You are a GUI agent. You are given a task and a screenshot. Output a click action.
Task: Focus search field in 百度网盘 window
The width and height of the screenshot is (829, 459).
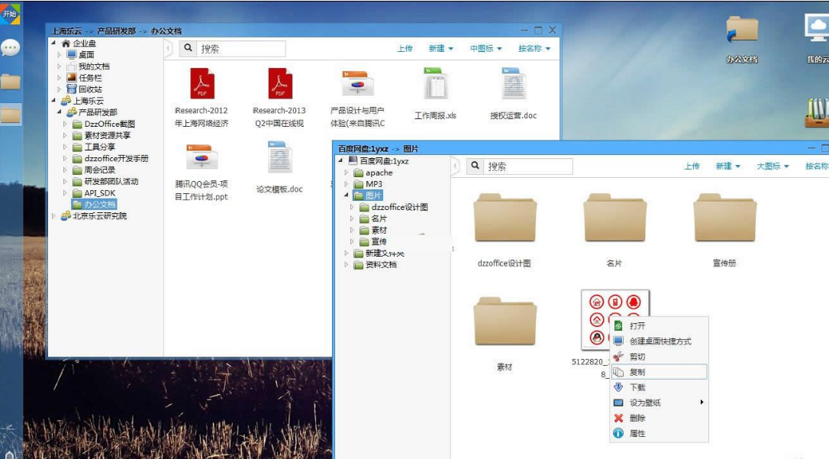tap(528, 166)
